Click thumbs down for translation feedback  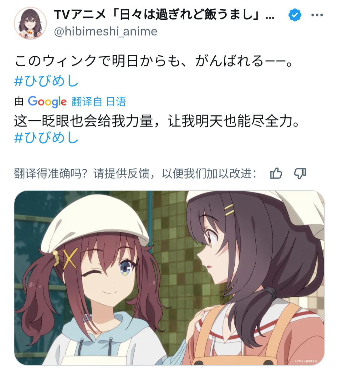point(300,173)
